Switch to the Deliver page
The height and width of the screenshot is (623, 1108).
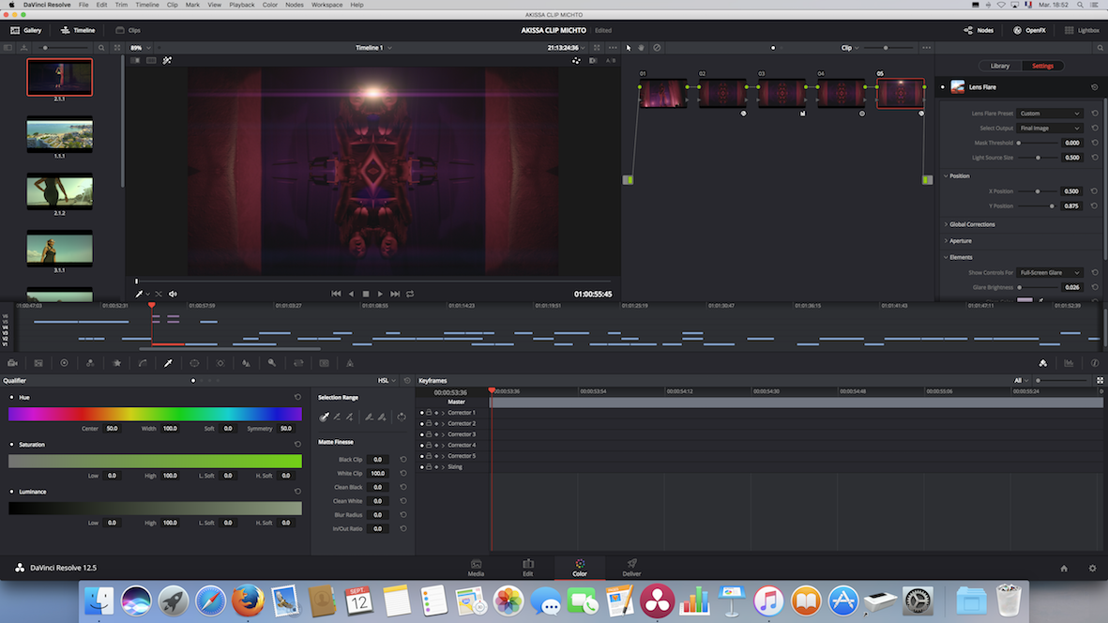631,567
